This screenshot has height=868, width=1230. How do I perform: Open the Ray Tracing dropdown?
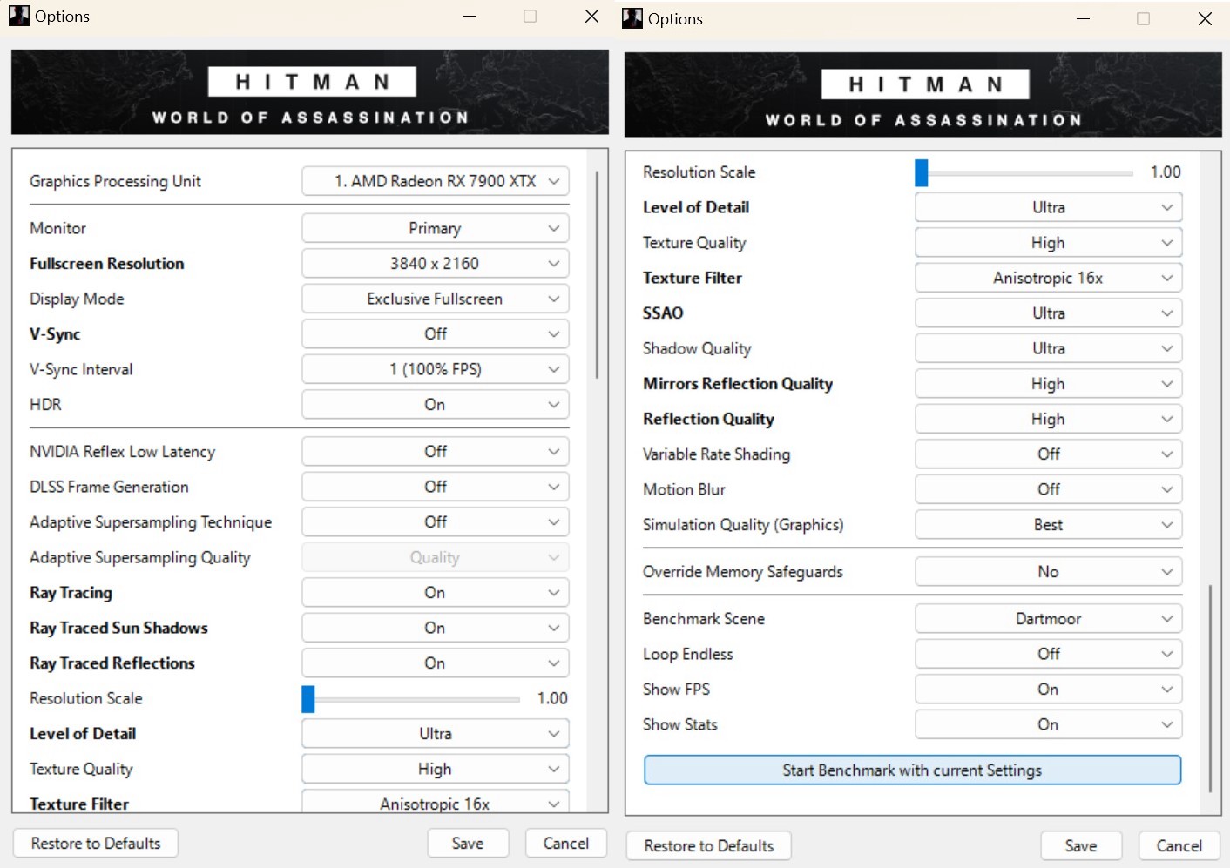click(x=436, y=592)
